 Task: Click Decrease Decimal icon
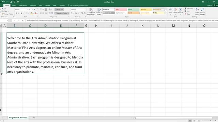tap(84, 13)
